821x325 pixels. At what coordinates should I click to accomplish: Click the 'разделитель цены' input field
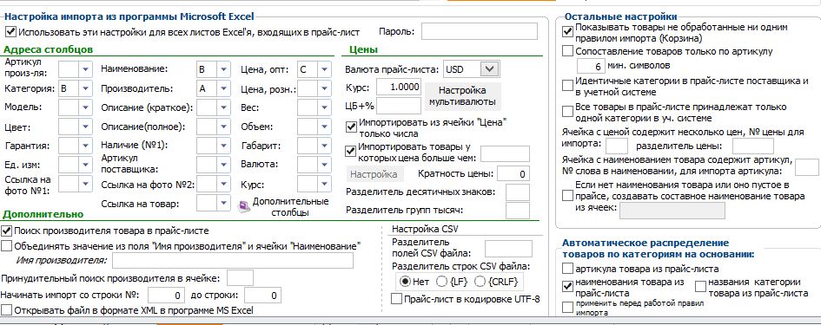point(753,146)
